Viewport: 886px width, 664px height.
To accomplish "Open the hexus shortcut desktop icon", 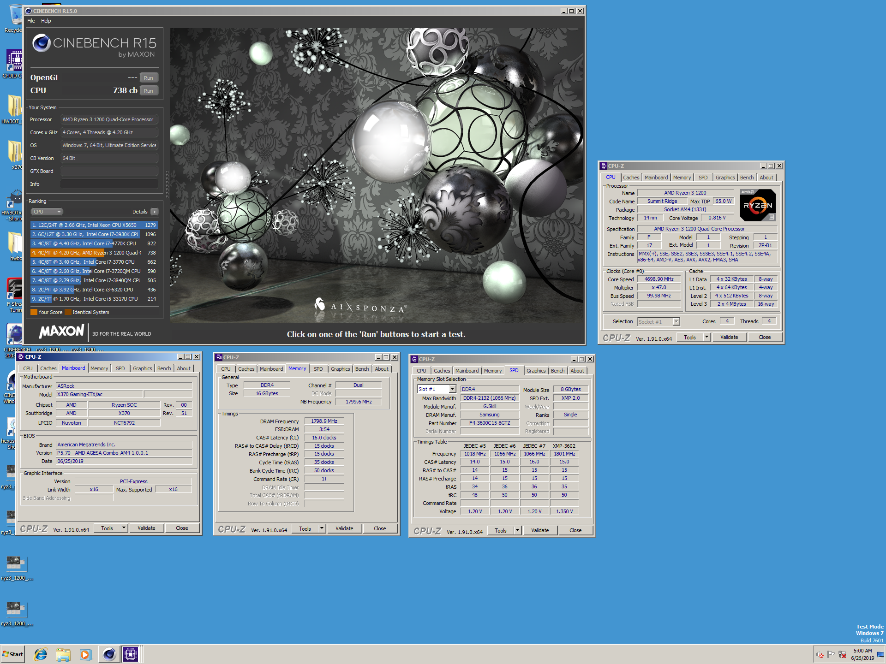I will pos(10,433).
